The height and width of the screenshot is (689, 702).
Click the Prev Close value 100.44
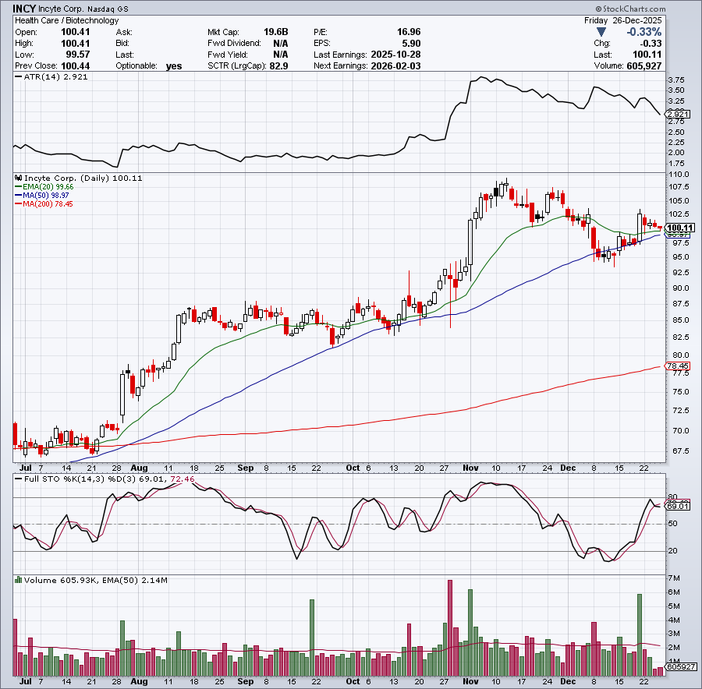coord(75,65)
